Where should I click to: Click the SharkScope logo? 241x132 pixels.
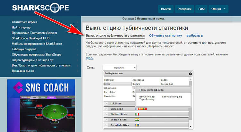click(40, 8)
